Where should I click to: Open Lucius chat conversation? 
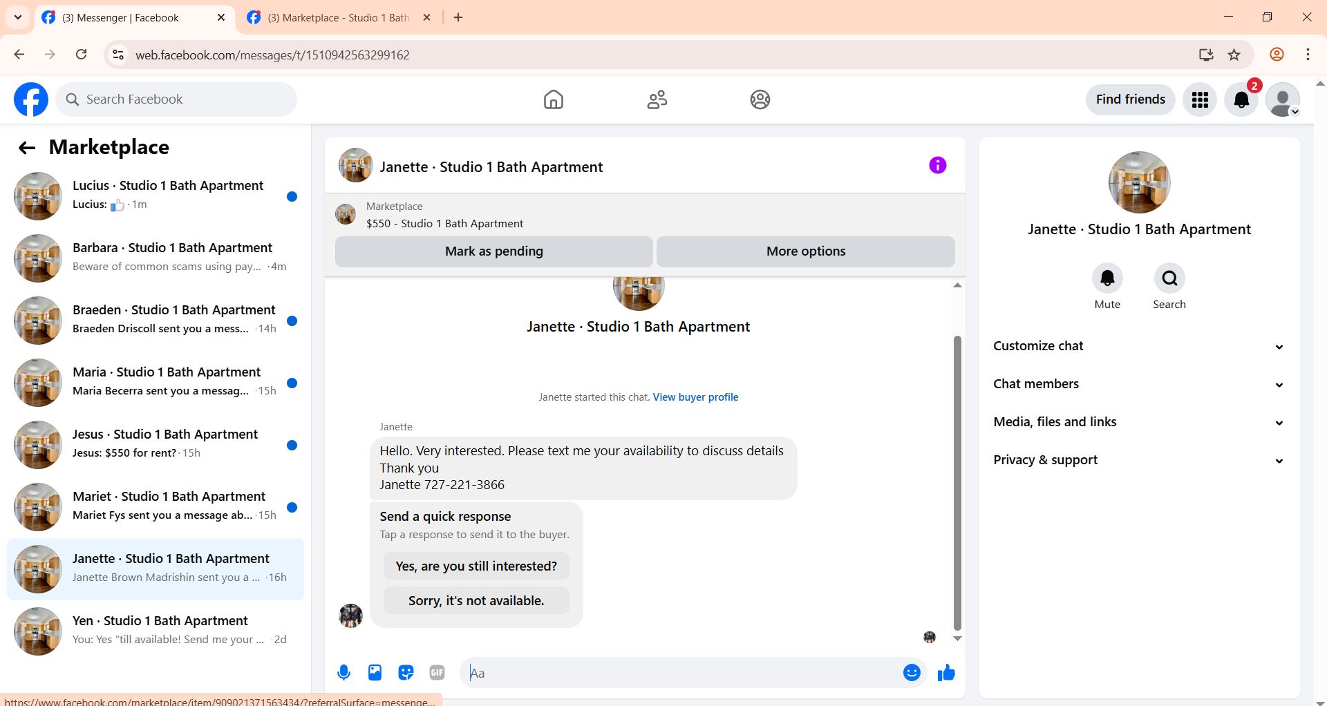tap(156, 196)
